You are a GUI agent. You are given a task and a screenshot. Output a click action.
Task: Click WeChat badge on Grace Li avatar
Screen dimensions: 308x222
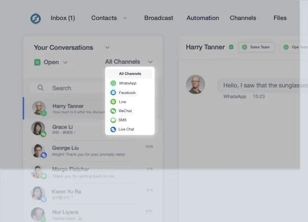tap(43, 134)
